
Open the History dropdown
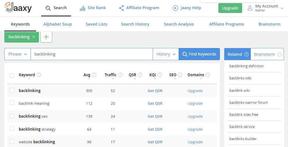point(166,54)
